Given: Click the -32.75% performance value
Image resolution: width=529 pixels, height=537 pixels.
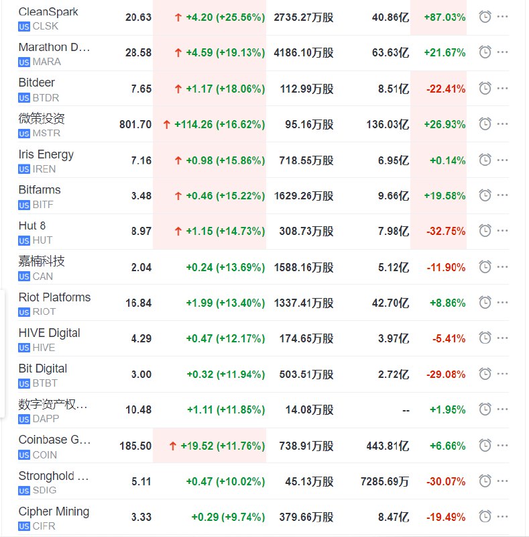Looking at the screenshot, I should pos(446,231).
